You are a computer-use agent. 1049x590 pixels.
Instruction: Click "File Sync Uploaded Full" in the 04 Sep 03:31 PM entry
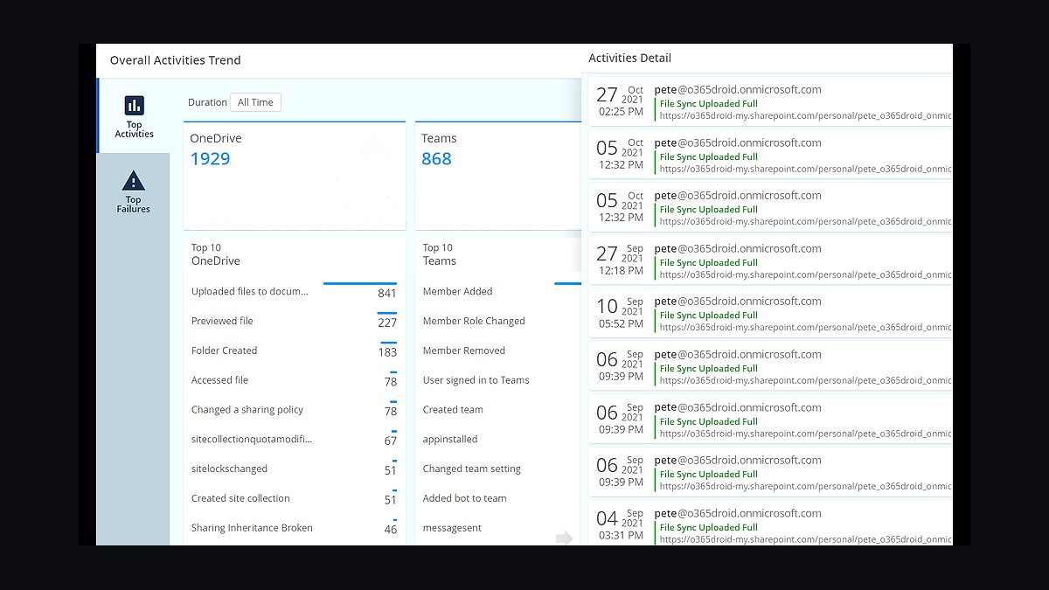(709, 528)
